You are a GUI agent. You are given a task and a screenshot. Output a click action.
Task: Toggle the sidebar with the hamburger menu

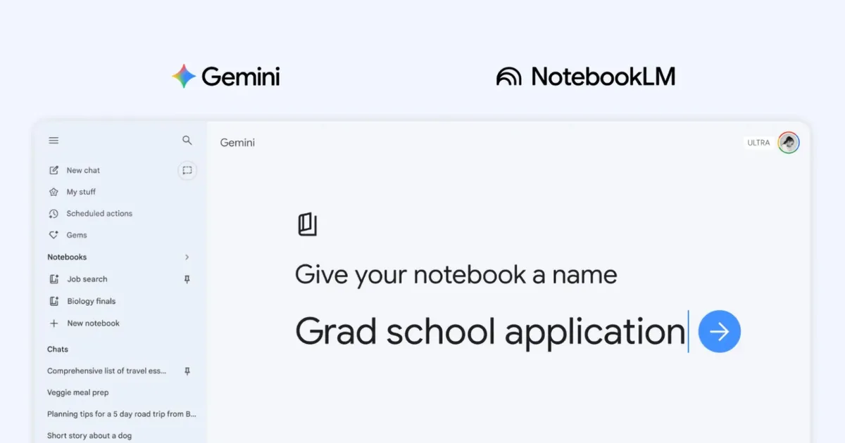[54, 140]
